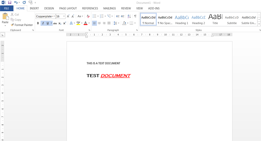Apply the No Spacing style
Screen dimensions: 261x141
tap(165, 19)
